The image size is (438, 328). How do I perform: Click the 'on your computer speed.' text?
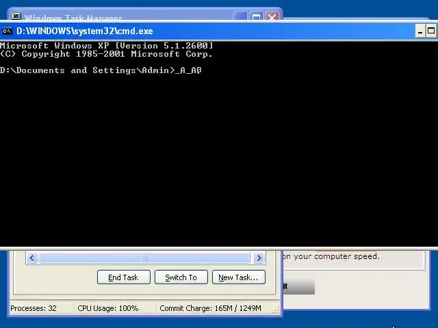pyautogui.click(x=331, y=256)
